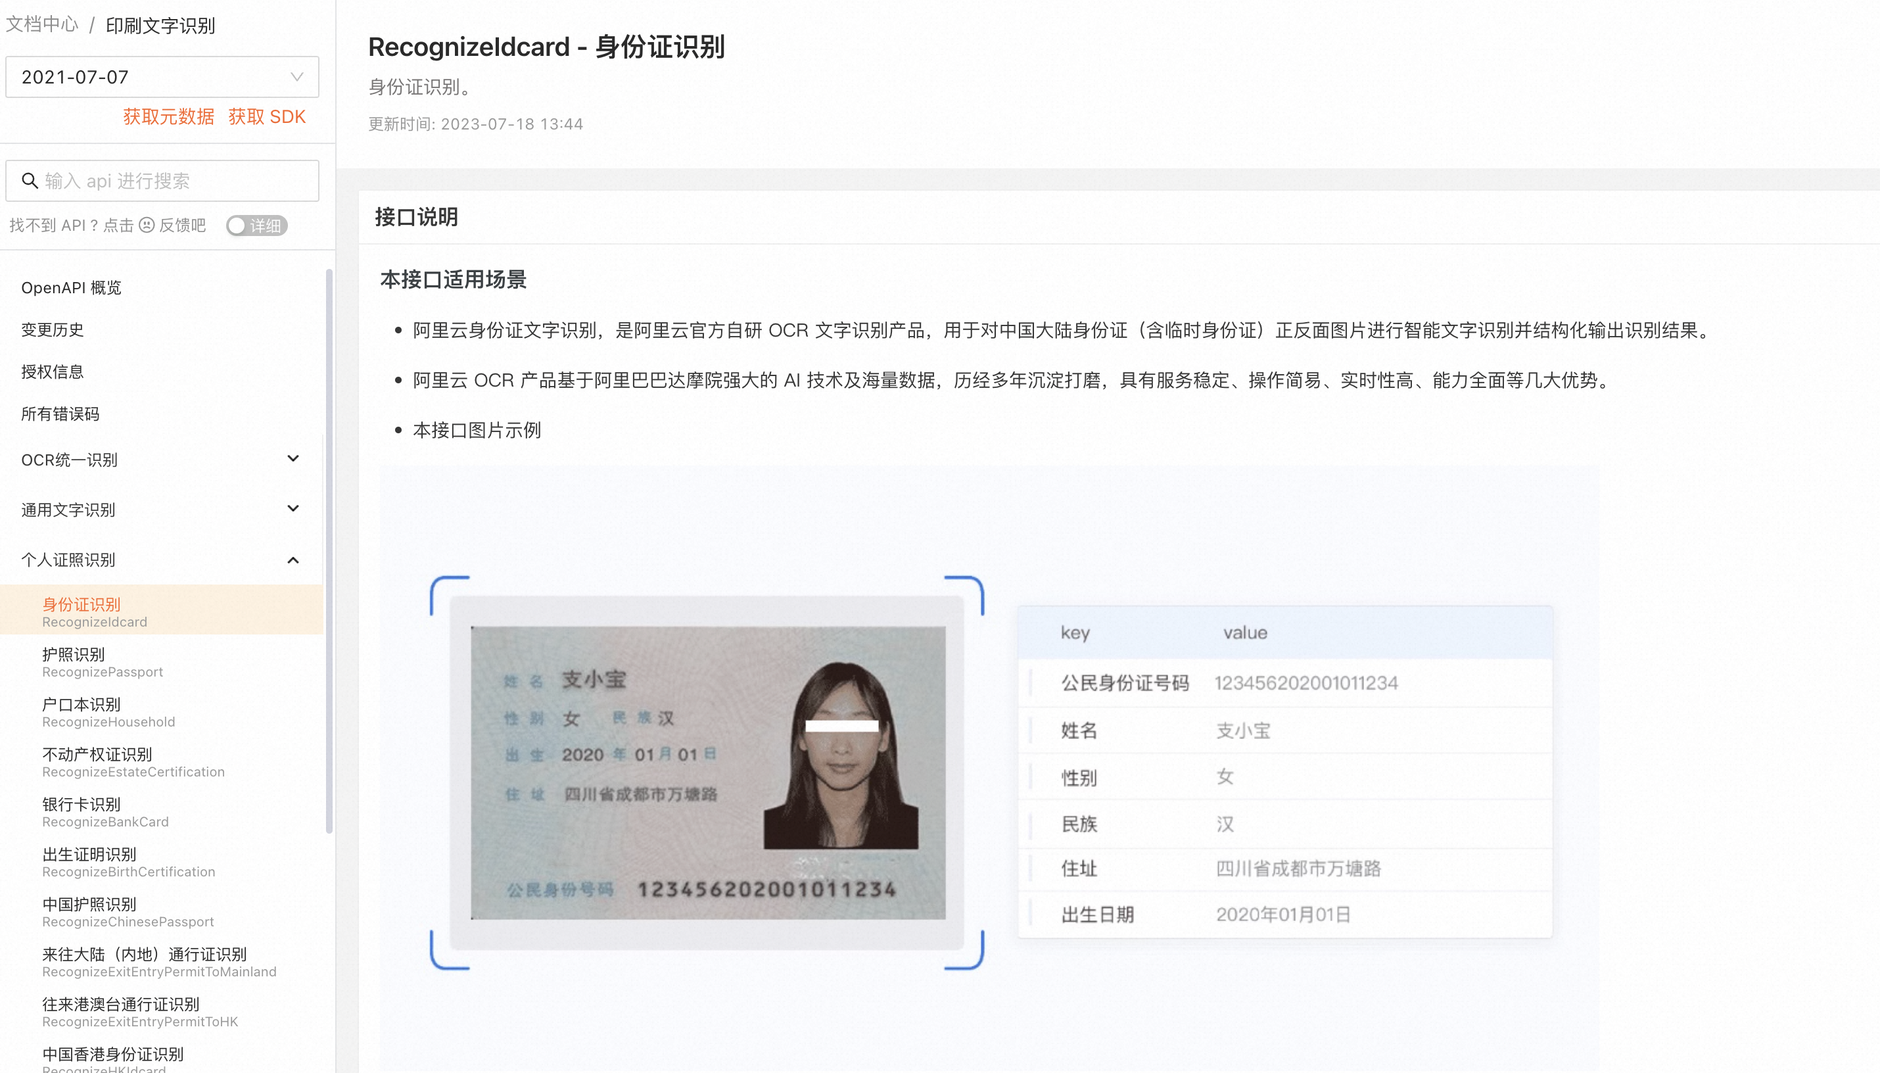Image resolution: width=1880 pixels, height=1073 pixels.
Task: Open the 印刷文字识别 breadcrumb
Action: tap(160, 25)
